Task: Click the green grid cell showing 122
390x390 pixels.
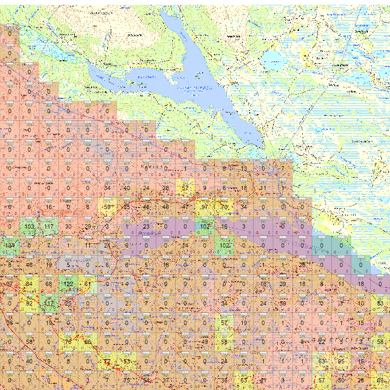Action: click(68, 284)
